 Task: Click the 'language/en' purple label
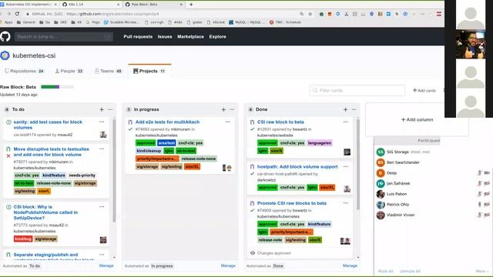tap(320, 143)
